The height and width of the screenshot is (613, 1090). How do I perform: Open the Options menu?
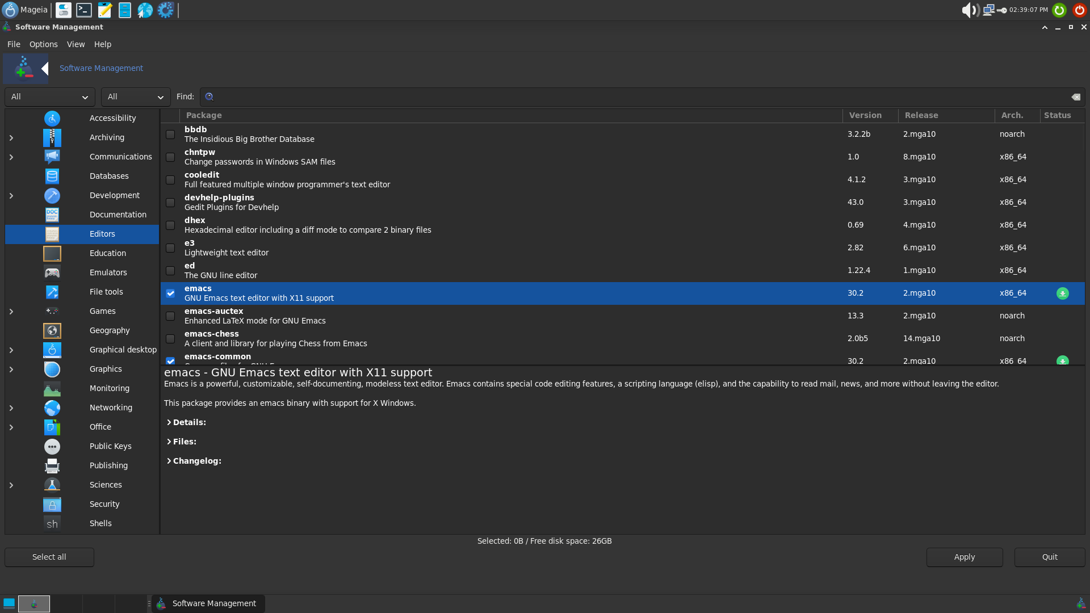coord(43,44)
